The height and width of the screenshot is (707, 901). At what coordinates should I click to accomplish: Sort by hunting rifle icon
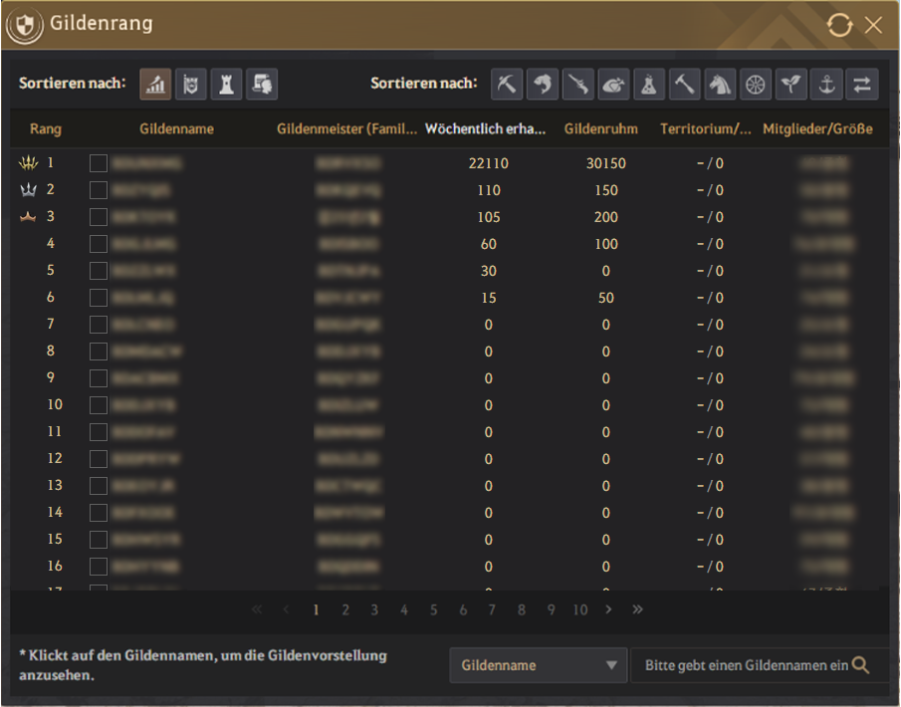pos(578,85)
